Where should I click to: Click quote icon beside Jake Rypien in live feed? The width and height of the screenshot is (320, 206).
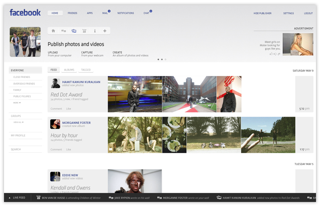tap(111, 198)
